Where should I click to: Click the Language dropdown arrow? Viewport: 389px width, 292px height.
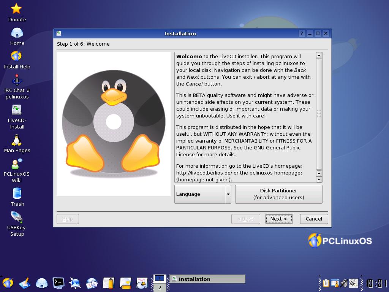click(228, 194)
